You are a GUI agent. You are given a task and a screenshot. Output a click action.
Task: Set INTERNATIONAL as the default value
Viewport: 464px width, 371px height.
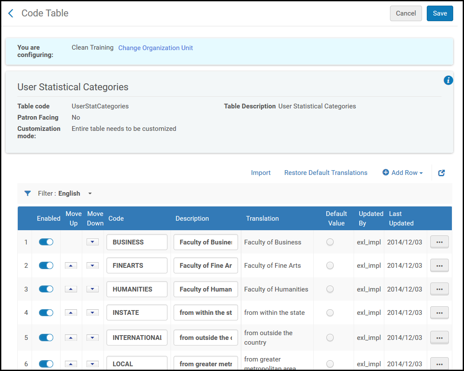[x=330, y=338]
